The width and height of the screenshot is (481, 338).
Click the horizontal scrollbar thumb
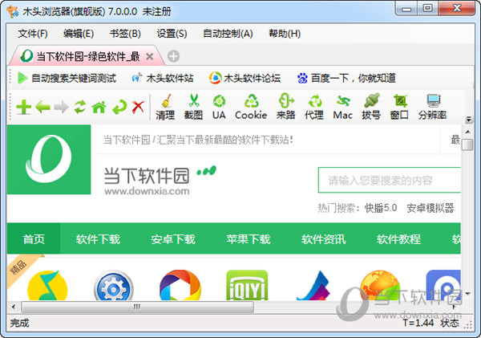click(x=137, y=307)
